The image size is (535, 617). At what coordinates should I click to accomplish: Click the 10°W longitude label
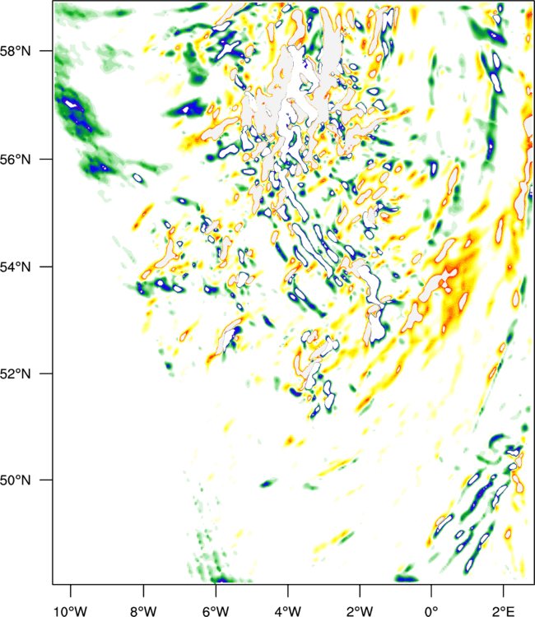tap(70, 611)
